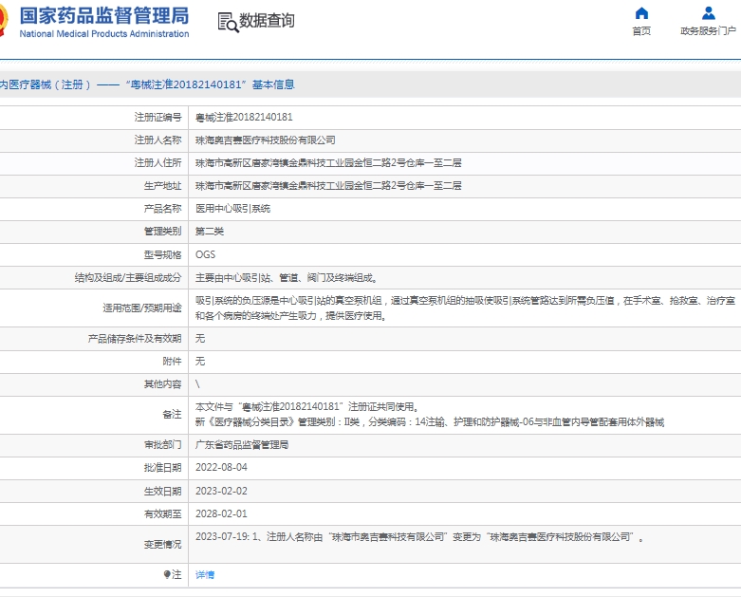Click 国家药品监督管理局 site title
741x597 pixels.
(104, 15)
